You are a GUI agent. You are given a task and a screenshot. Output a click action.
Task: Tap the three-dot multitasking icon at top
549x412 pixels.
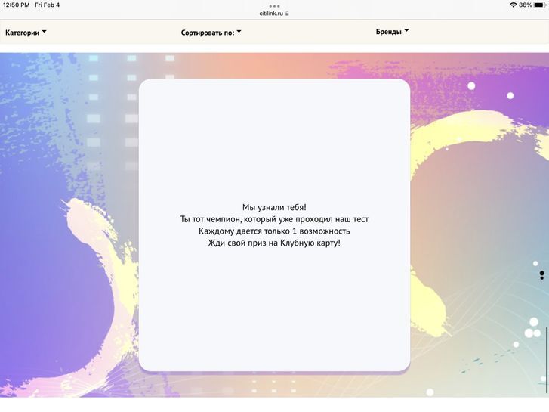tap(274, 6)
